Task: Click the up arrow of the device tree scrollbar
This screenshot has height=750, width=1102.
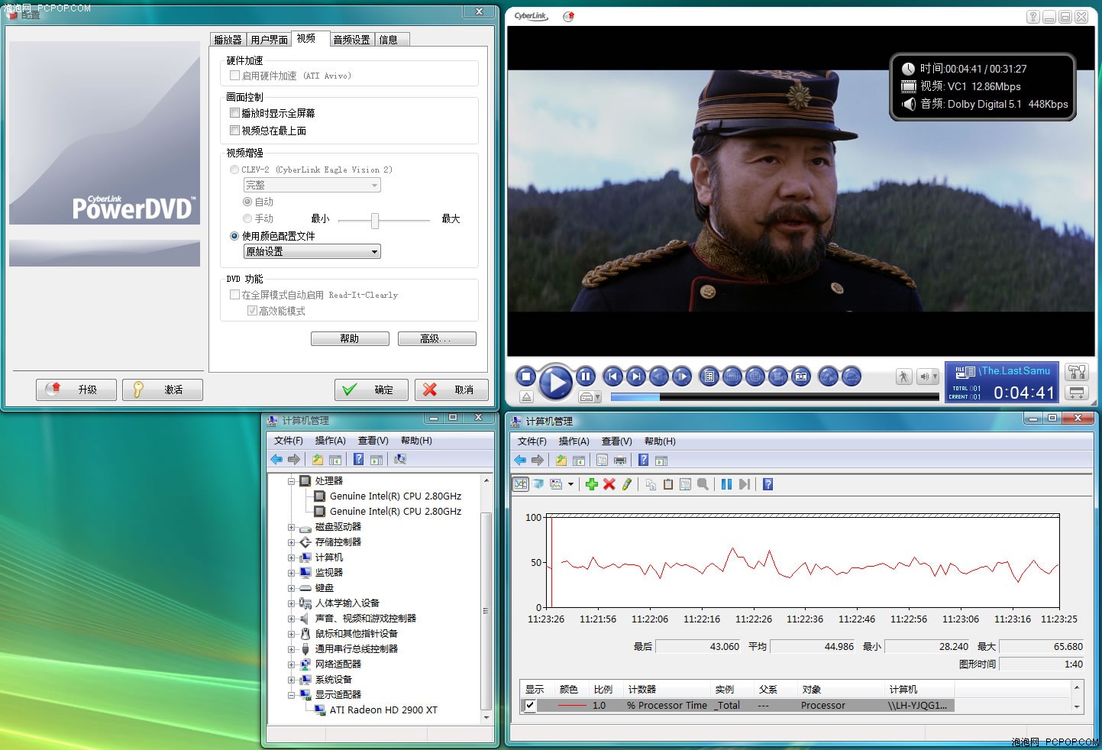Action: pos(486,480)
